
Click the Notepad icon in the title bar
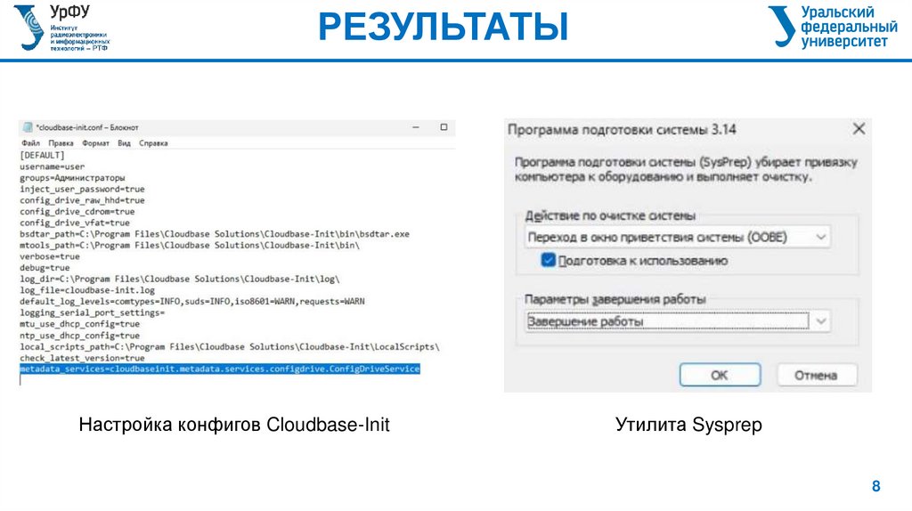click(27, 127)
